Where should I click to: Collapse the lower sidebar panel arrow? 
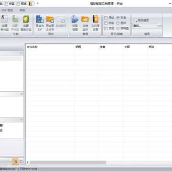point(21,120)
